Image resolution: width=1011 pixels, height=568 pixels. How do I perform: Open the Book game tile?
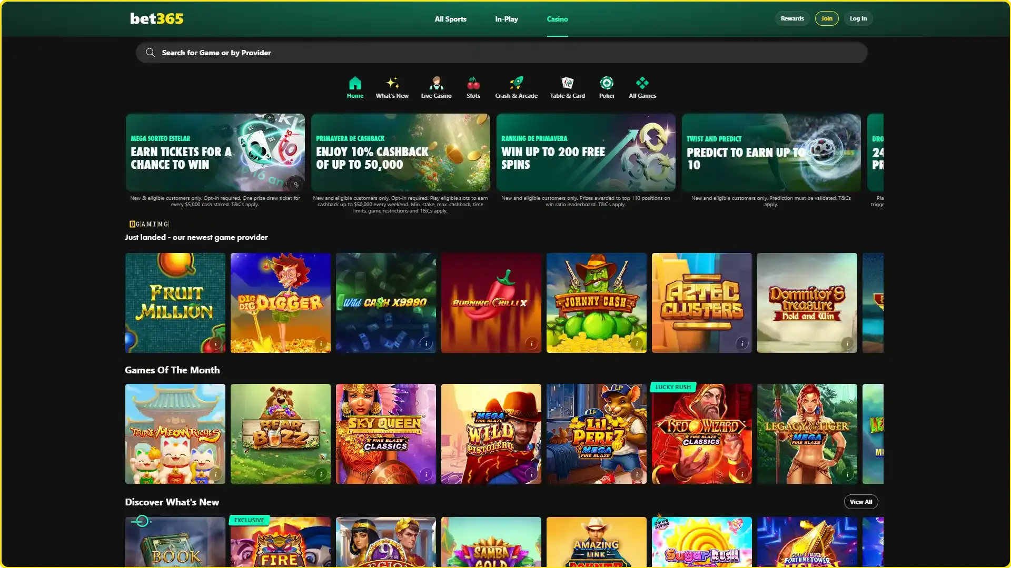[175, 542]
